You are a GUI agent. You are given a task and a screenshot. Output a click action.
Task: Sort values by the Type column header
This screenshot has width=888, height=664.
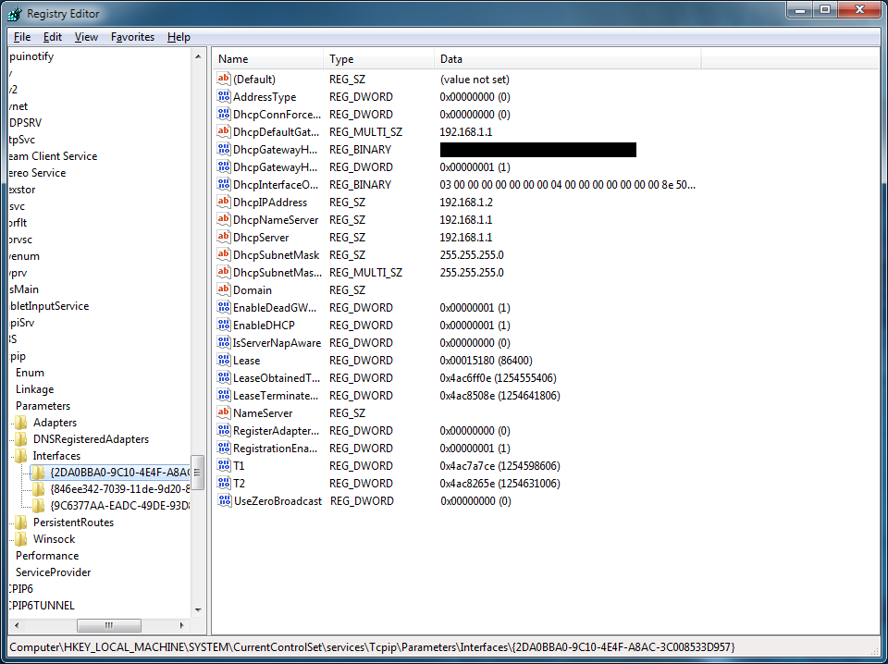pyautogui.click(x=379, y=59)
